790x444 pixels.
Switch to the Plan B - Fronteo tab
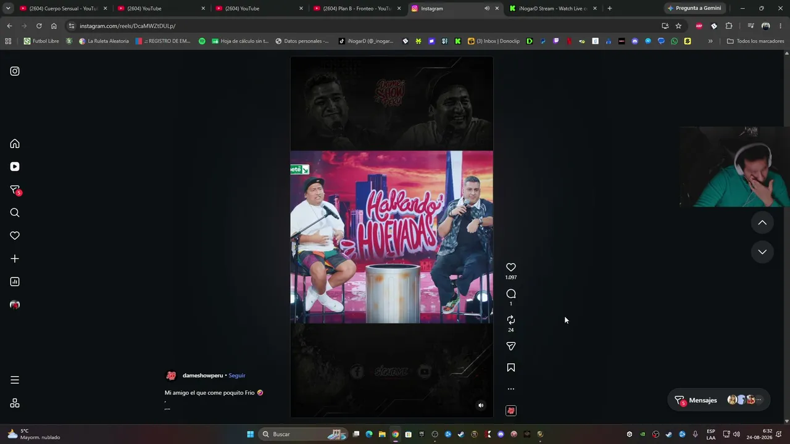(x=357, y=9)
